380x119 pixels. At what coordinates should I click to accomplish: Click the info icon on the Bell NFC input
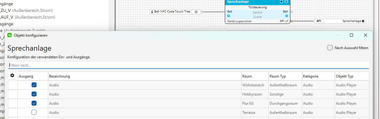(152, 12)
